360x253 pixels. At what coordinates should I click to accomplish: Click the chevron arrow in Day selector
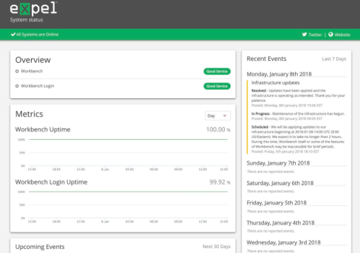pyautogui.click(x=225, y=115)
